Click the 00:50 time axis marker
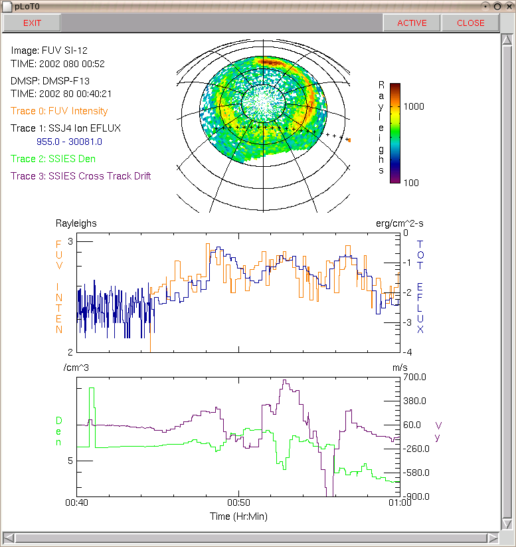 pyautogui.click(x=238, y=502)
